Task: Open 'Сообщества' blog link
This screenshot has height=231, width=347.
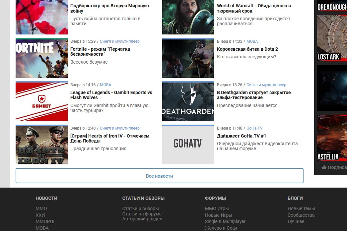Action: click(x=301, y=215)
